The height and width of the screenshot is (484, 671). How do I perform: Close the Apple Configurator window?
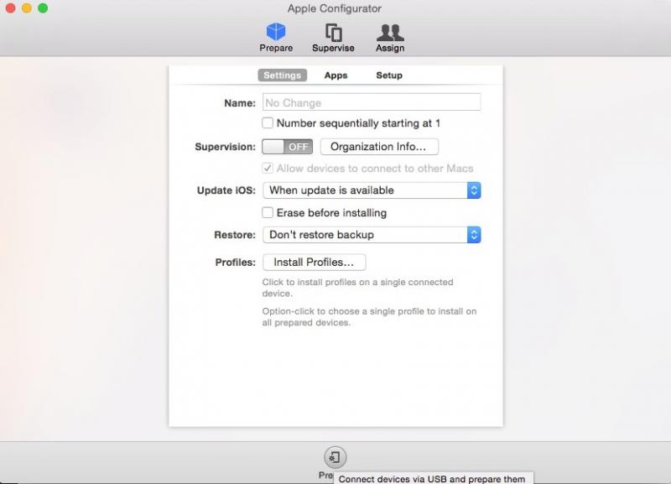(x=10, y=8)
